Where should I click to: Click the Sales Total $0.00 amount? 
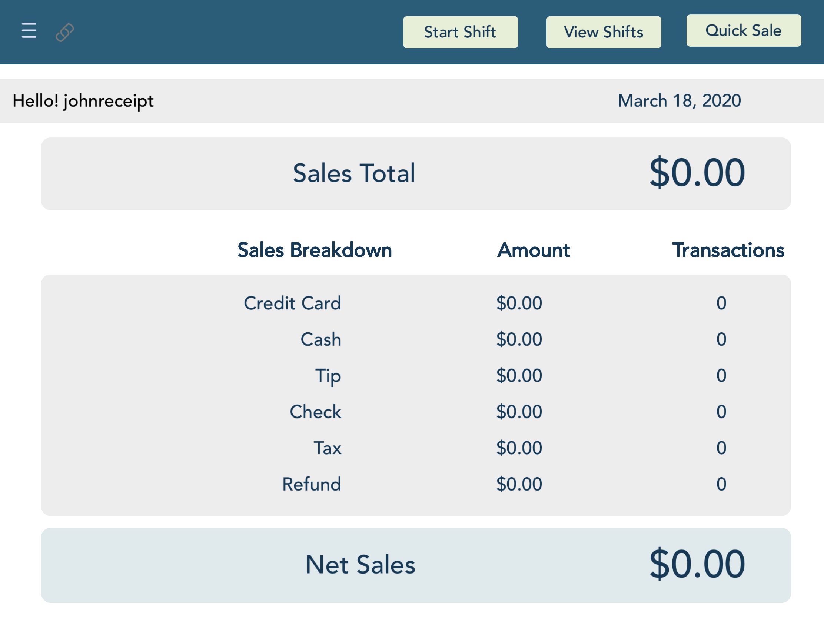[697, 173]
